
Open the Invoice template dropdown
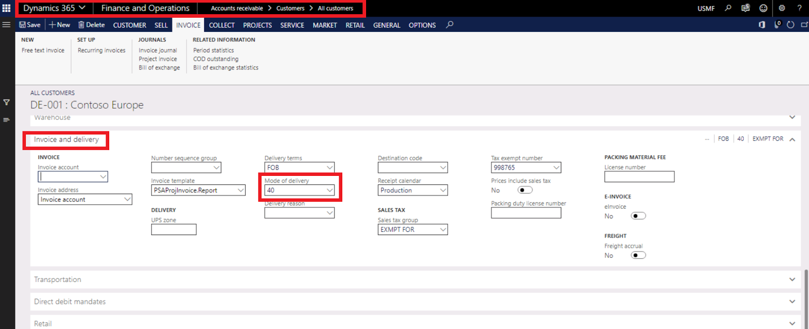(x=241, y=190)
